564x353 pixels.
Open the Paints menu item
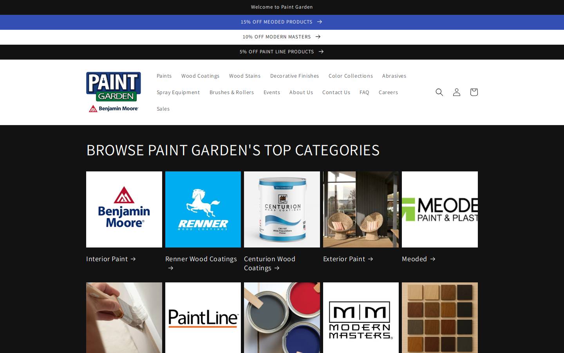pyautogui.click(x=164, y=76)
